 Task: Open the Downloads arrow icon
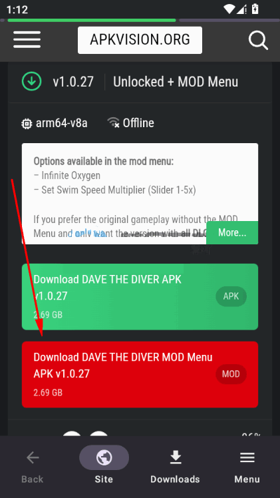coord(176,457)
